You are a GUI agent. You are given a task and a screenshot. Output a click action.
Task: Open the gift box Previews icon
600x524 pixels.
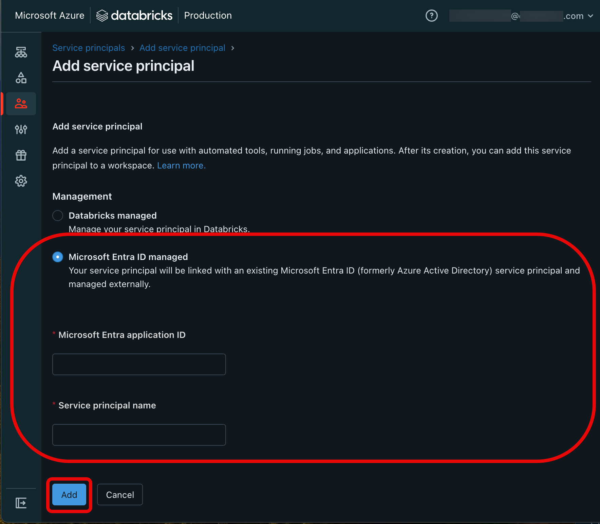coord(21,155)
